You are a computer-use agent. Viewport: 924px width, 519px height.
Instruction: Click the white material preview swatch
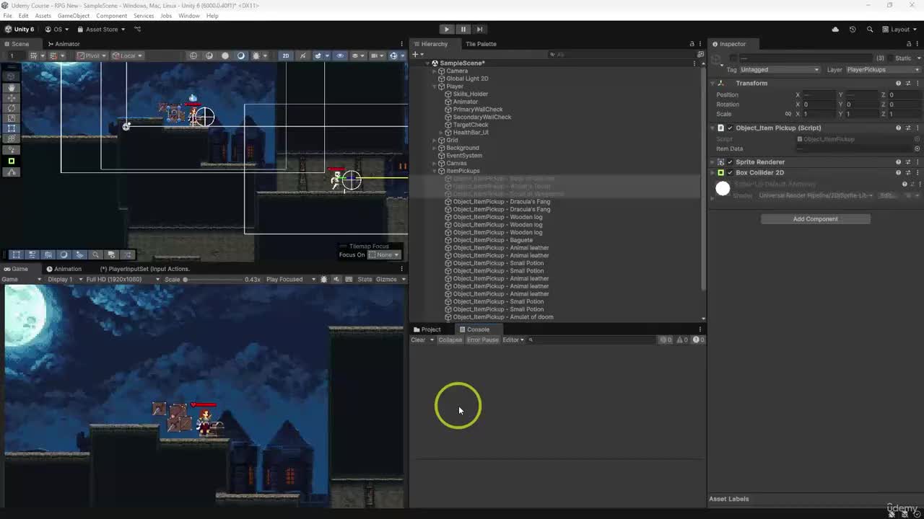(723, 189)
